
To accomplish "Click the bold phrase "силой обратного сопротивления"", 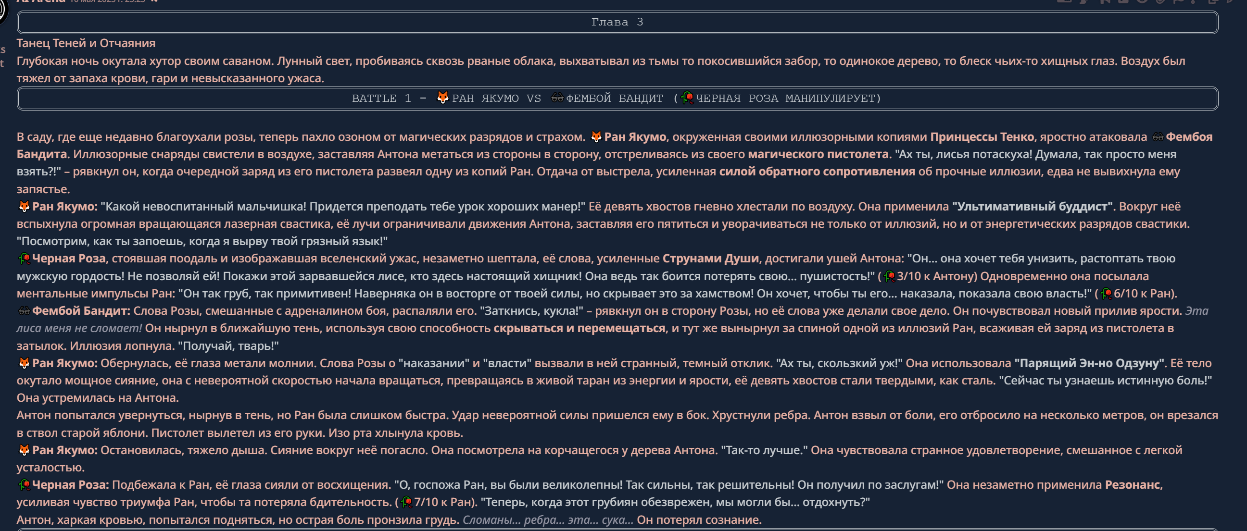I will tap(817, 172).
